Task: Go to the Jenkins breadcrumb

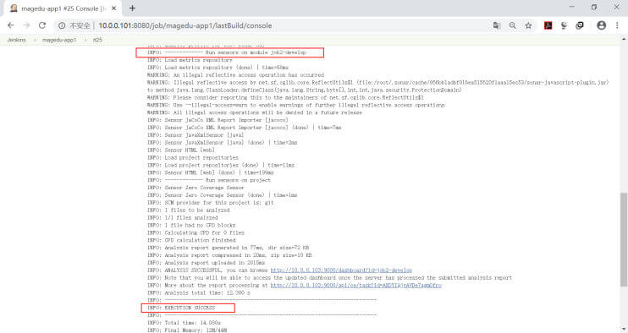Action: pyautogui.click(x=16, y=40)
